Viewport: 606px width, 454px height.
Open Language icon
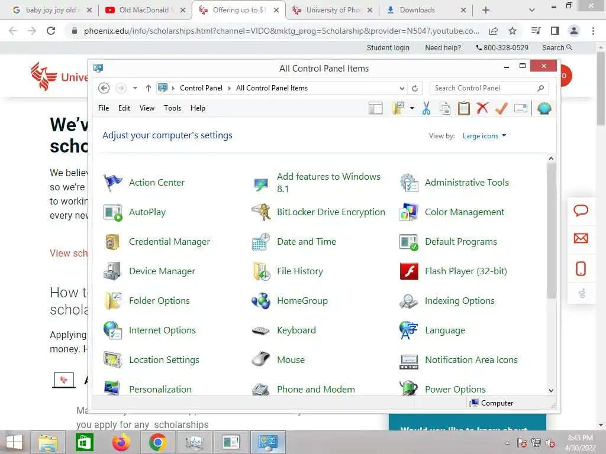[x=409, y=330]
